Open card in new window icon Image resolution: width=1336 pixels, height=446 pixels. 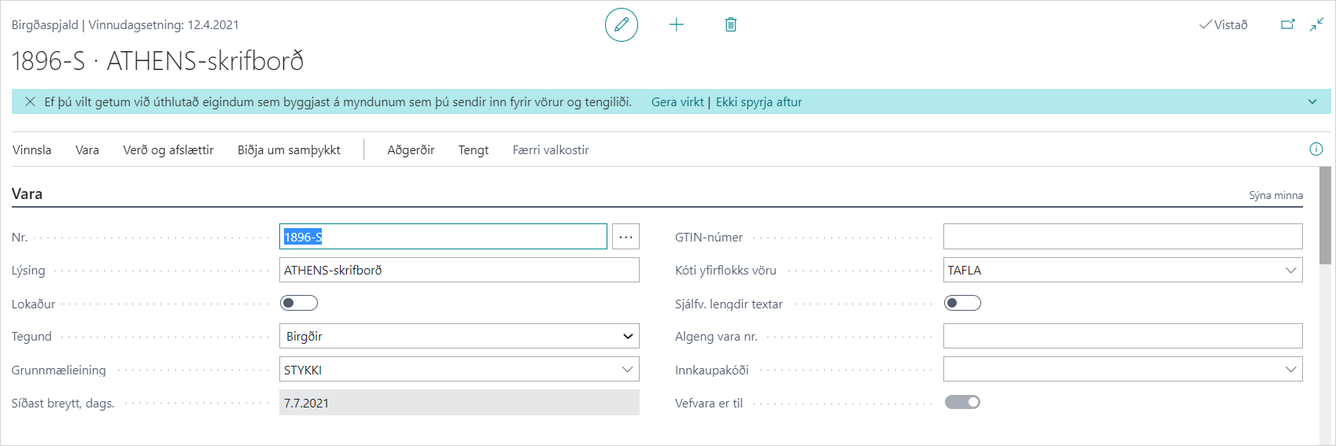click(x=1287, y=24)
